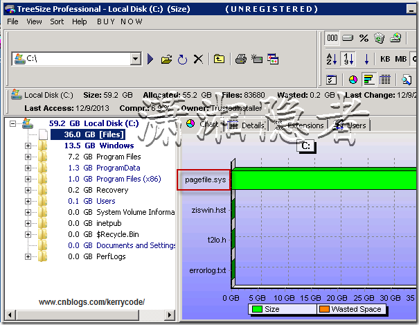
Task: Click the green Size legend swatch
Action: (257, 309)
